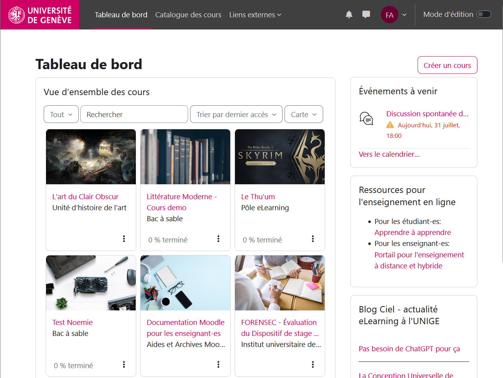This screenshot has width=503, height=378.
Task: Open the notifications bell
Action: (x=349, y=15)
